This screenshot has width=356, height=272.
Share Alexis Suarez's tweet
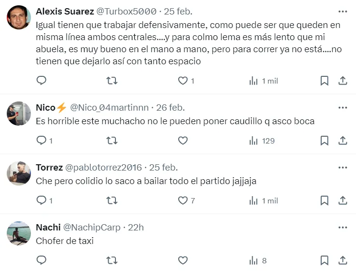(x=342, y=81)
